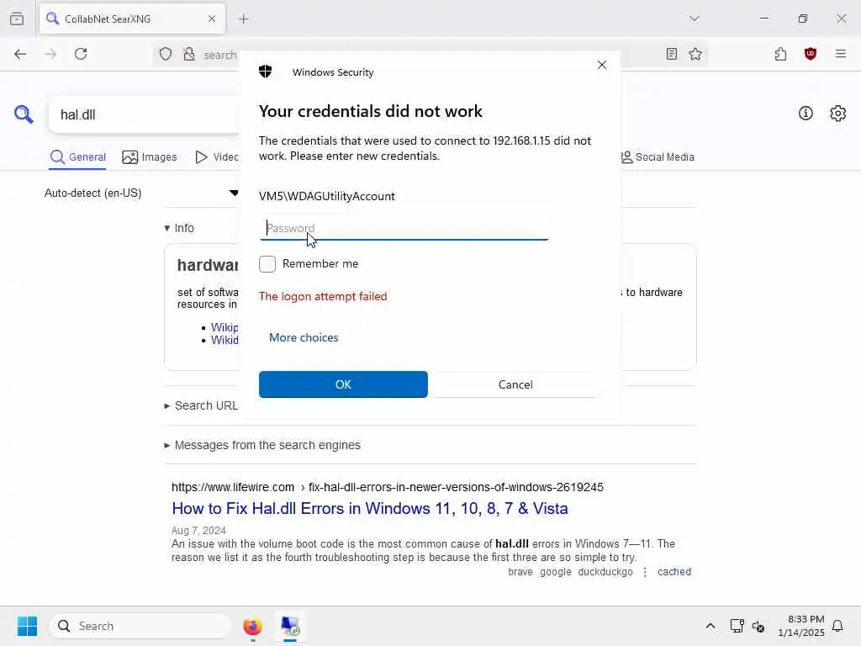
Task: Open a new browser tab
Action: pyautogui.click(x=243, y=19)
